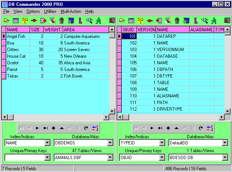The height and width of the screenshot is (172, 232).
Task: Click table grid icon in right toolbar
Action: coord(131,21)
